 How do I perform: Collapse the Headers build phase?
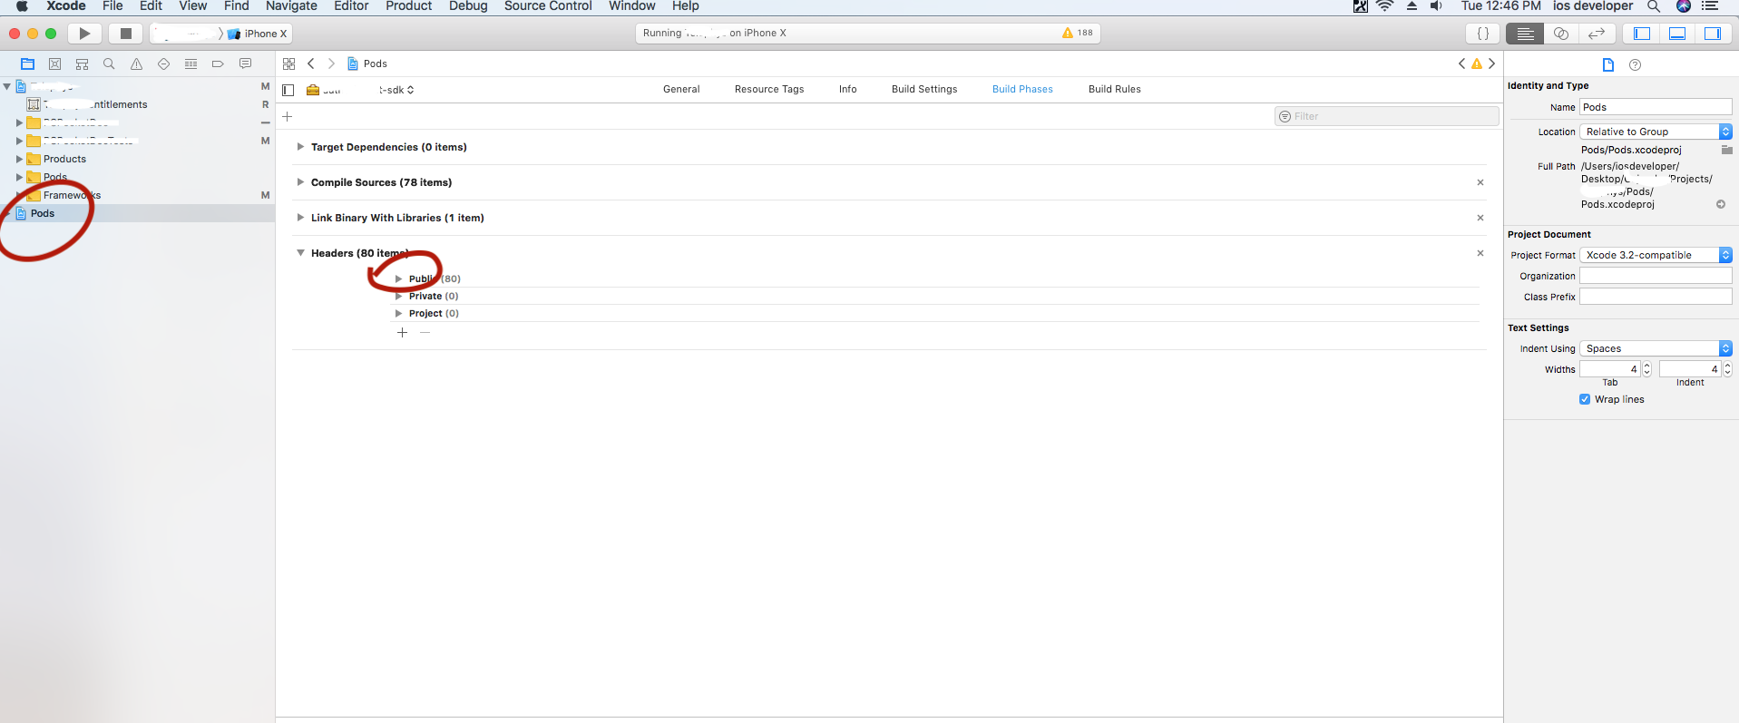(x=300, y=253)
